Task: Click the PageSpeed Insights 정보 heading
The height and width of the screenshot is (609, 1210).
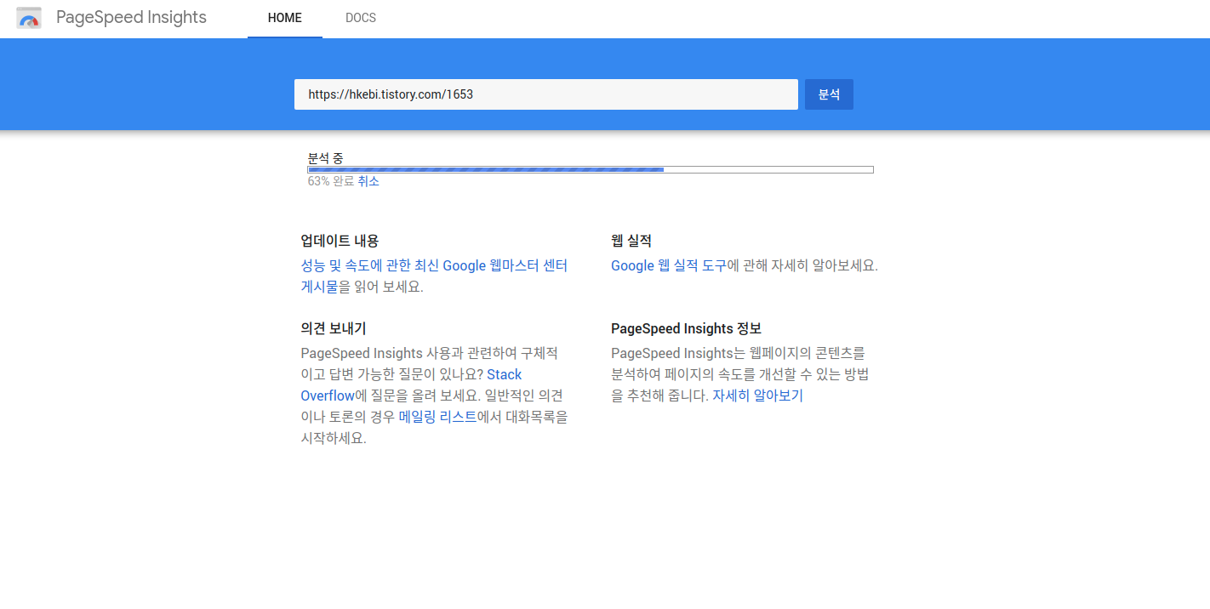Action: point(686,327)
